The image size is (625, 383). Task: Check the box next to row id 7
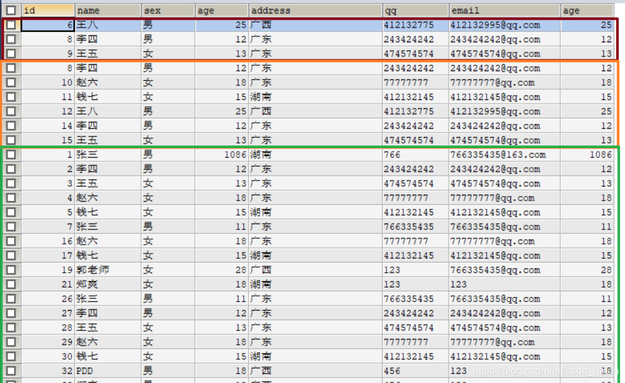(x=11, y=227)
